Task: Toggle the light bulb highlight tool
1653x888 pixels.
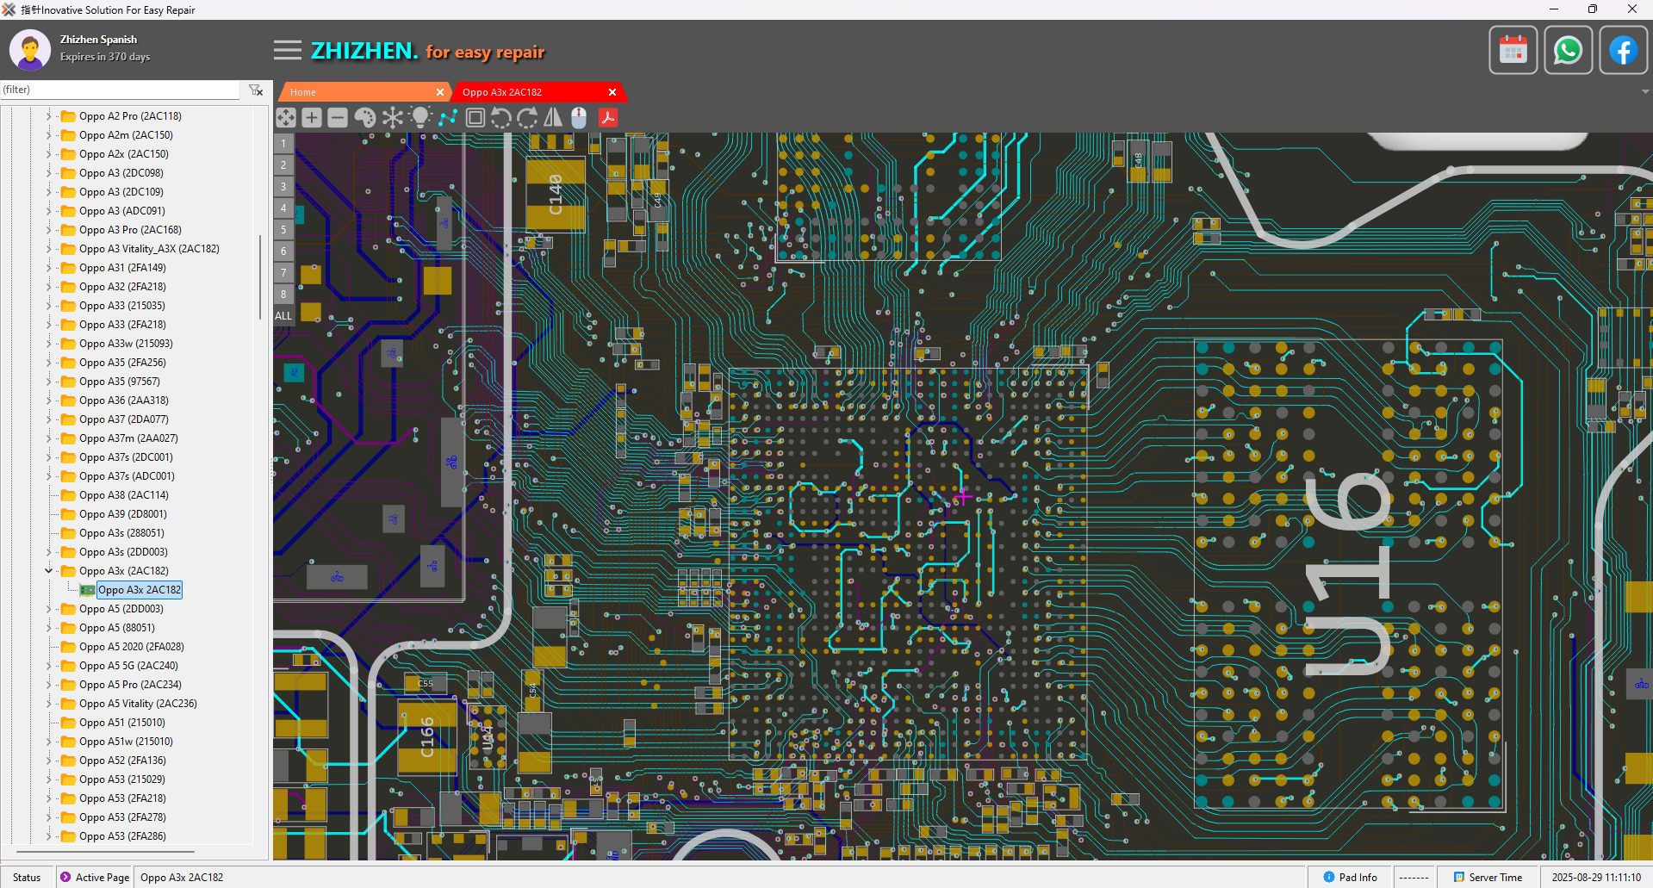Action: click(x=420, y=118)
